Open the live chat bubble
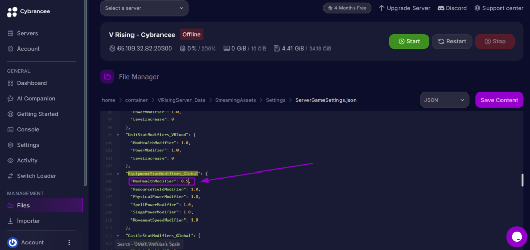 [517, 237]
